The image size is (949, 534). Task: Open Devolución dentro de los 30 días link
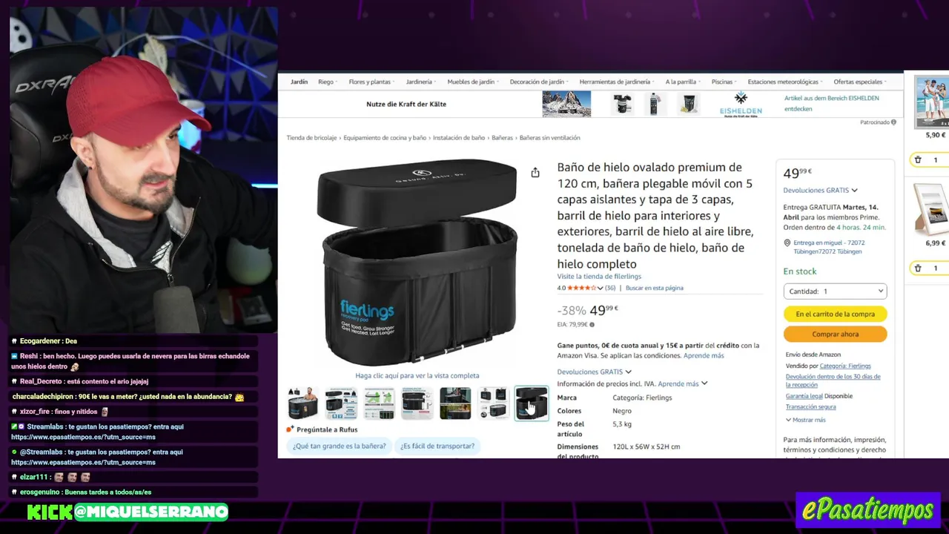click(833, 380)
